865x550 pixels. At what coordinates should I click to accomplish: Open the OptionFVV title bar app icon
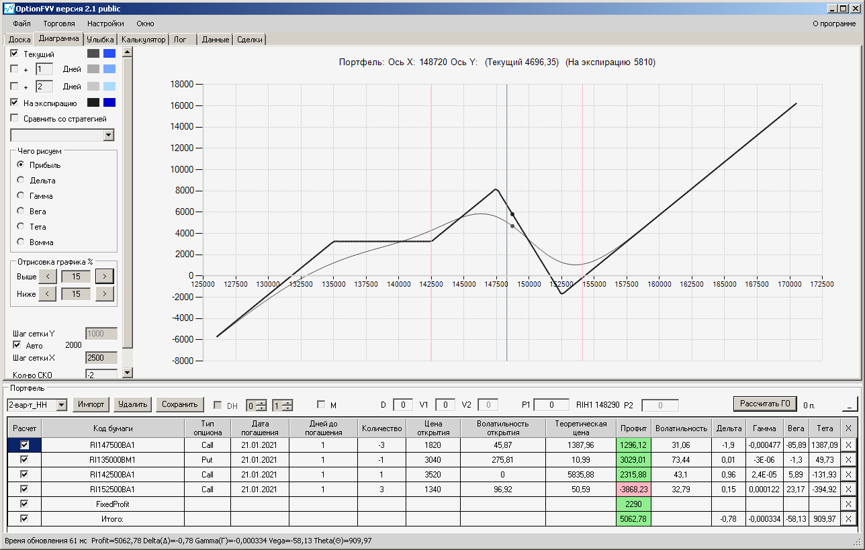[x=8, y=9]
